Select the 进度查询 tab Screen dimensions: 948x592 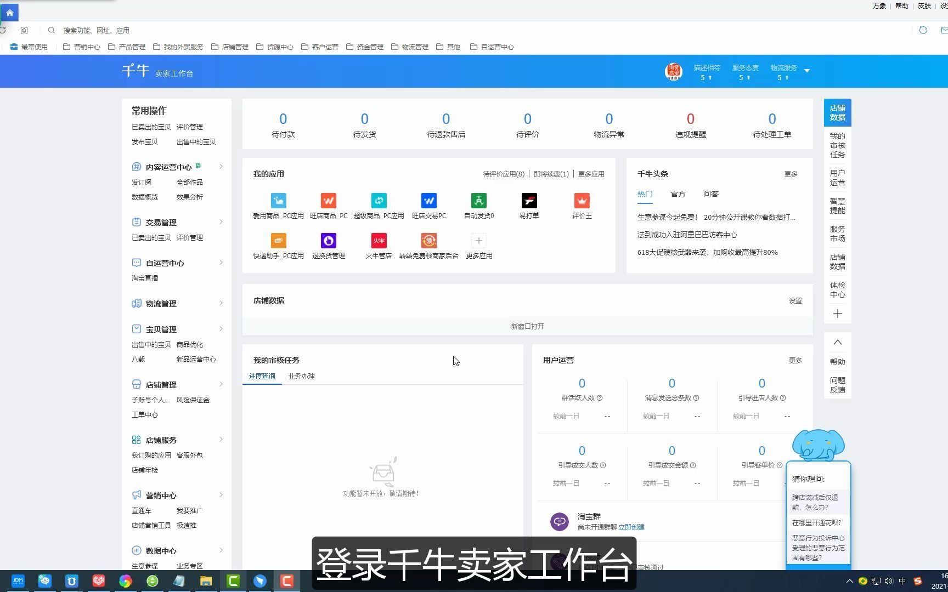click(x=262, y=376)
